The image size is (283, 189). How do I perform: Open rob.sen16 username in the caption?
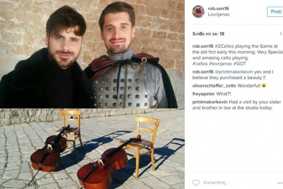pyautogui.click(x=203, y=46)
